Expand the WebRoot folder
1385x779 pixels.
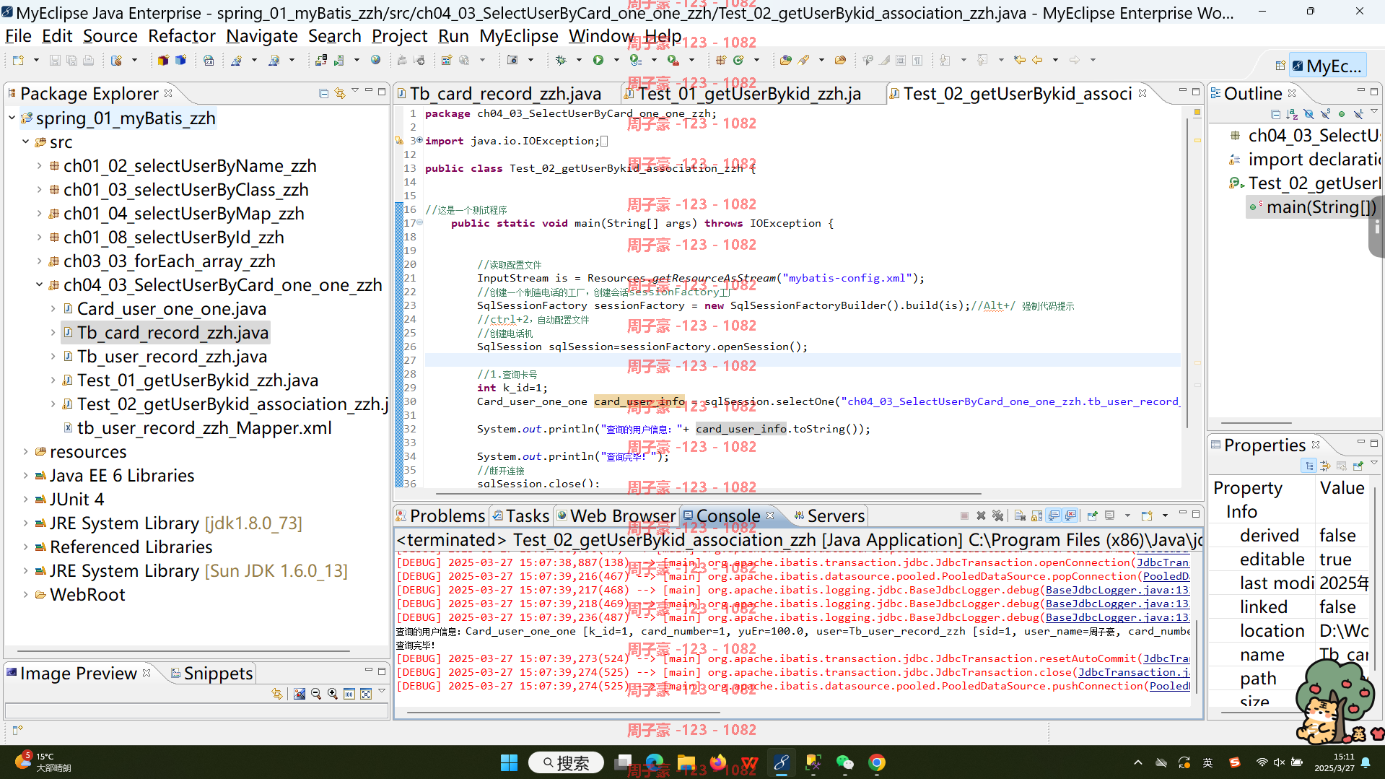[25, 594]
